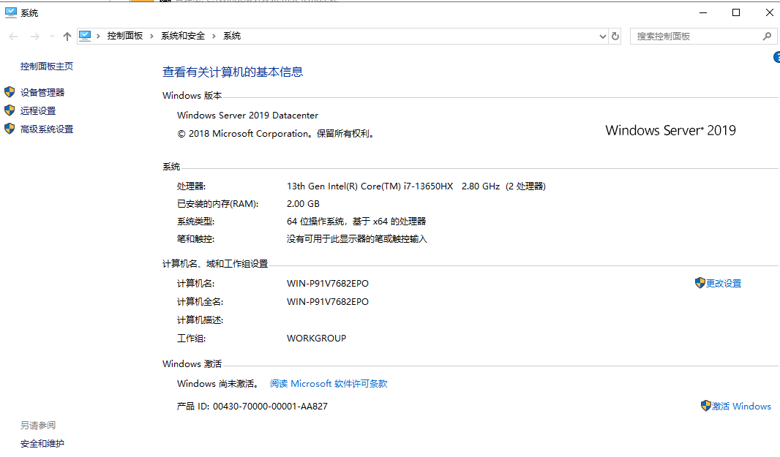Expand chevron after 控制面板 breadcrumb
Screen dimensions: 780x457
pyautogui.click(x=151, y=36)
